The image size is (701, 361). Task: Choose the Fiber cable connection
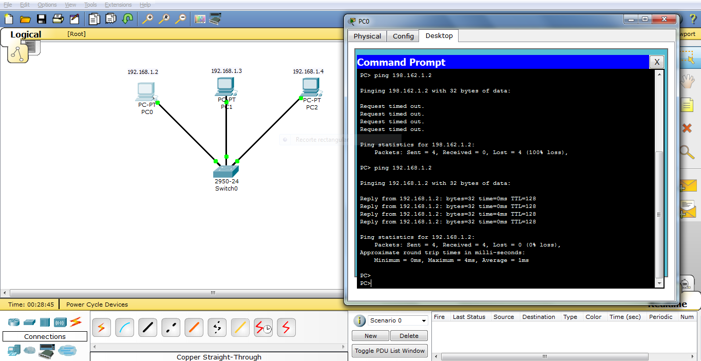pyautogui.click(x=194, y=327)
